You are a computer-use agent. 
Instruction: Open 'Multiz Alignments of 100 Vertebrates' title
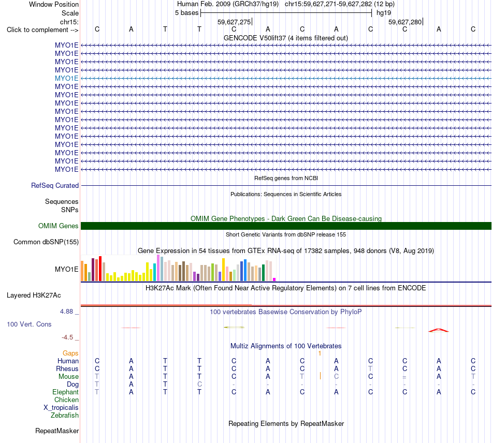286,346
